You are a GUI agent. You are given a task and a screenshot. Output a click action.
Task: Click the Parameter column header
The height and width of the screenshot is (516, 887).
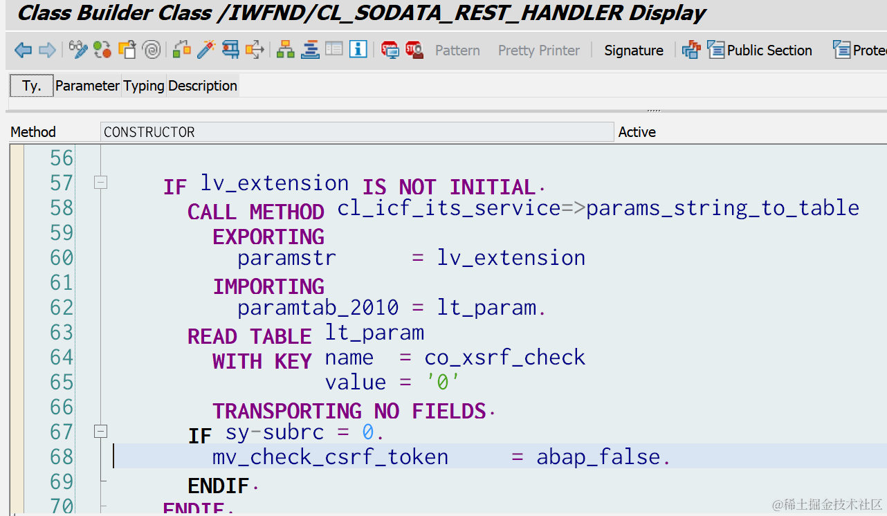88,86
